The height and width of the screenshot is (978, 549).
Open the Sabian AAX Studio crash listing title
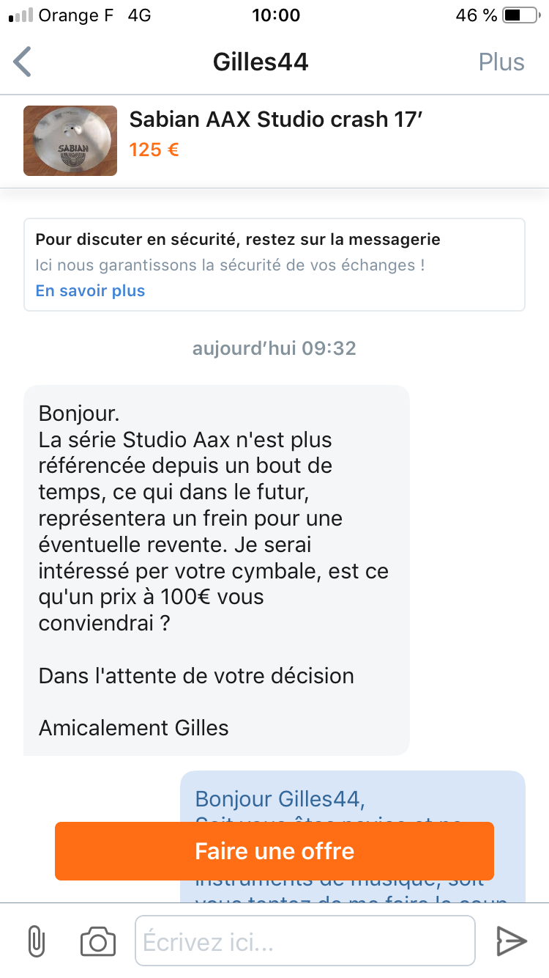click(276, 120)
